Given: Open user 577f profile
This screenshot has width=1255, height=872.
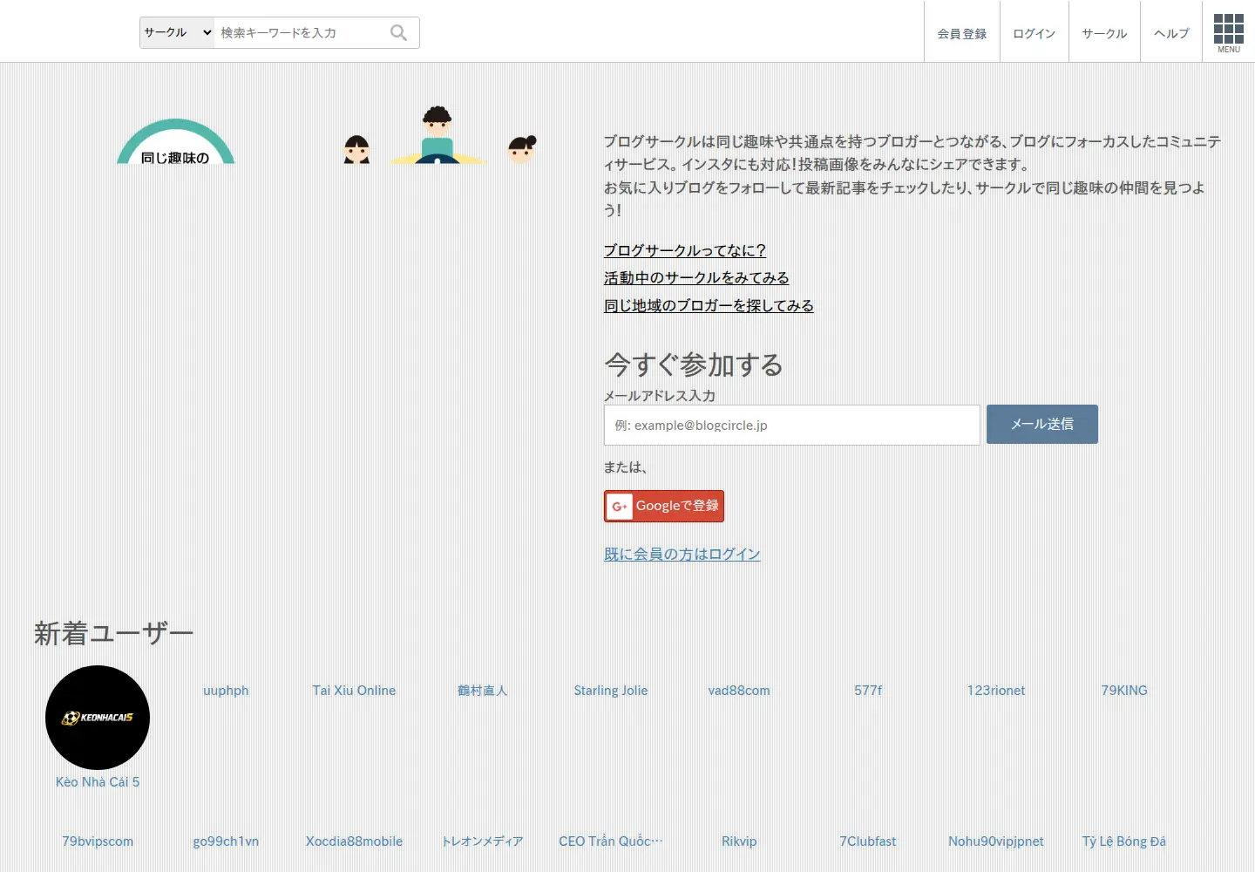Looking at the screenshot, I should 868,691.
